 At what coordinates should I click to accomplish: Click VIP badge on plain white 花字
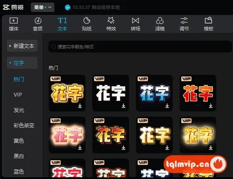pyautogui.click(x=99, y=79)
